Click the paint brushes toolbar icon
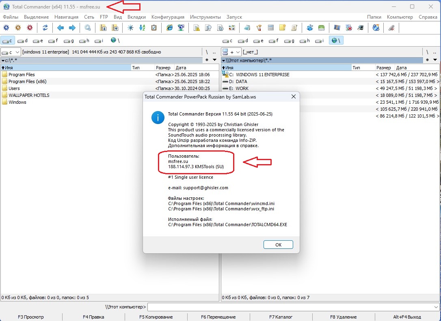Screen dimensions: 441x321 [259, 28]
